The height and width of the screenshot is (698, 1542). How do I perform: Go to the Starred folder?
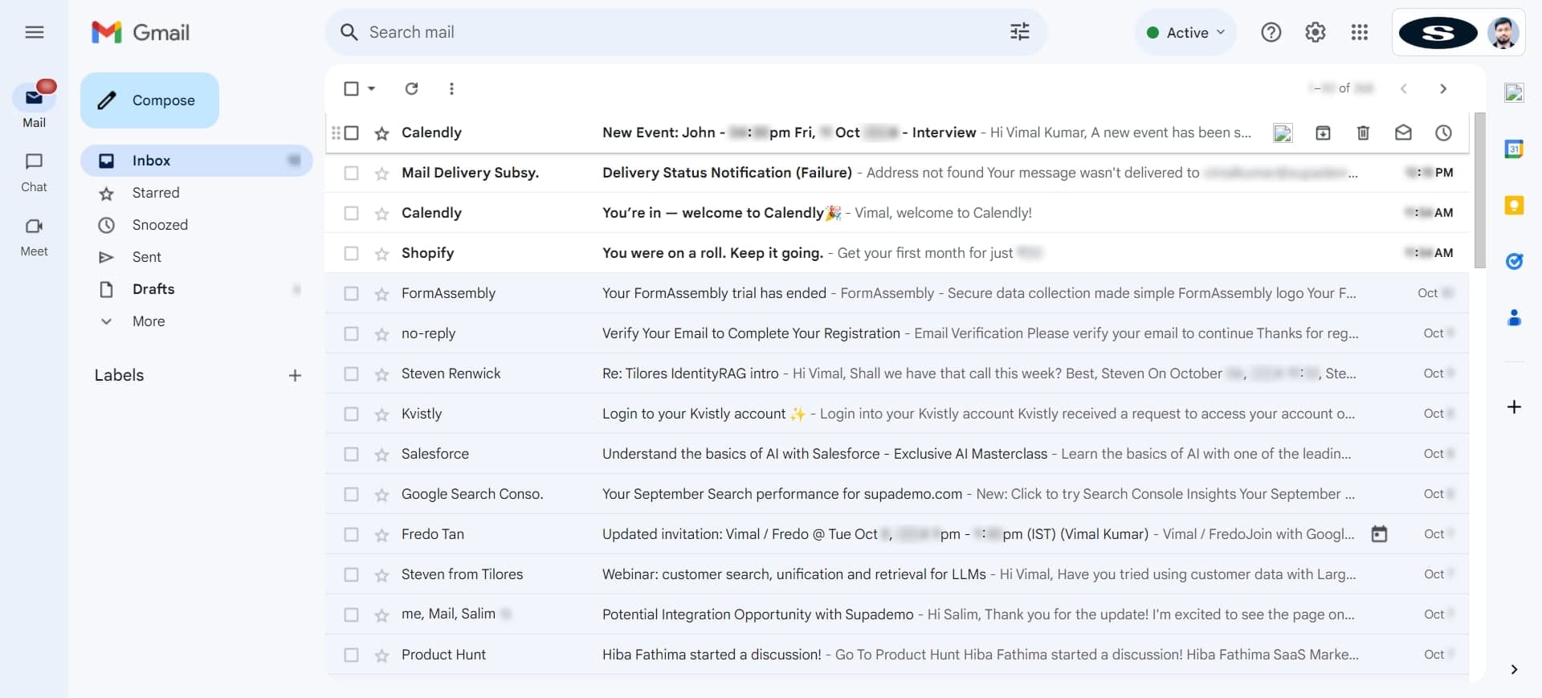click(x=155, y=193)
